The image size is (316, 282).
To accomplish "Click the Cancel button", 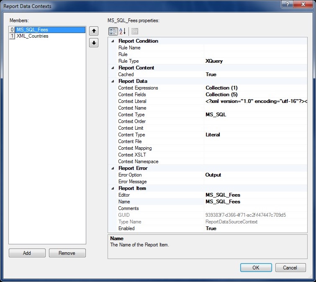I will [x=290, y=268].
